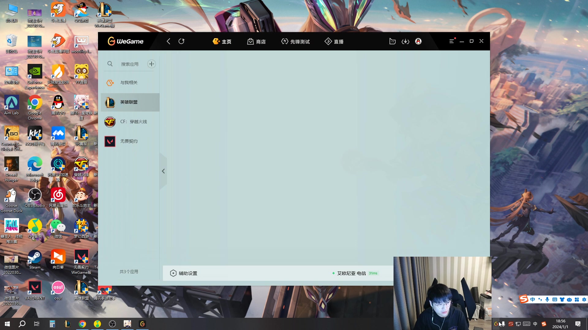588x330 pixels.
Task: Open the 腾讯会议 desktop icon
Action: click(58, 136)
